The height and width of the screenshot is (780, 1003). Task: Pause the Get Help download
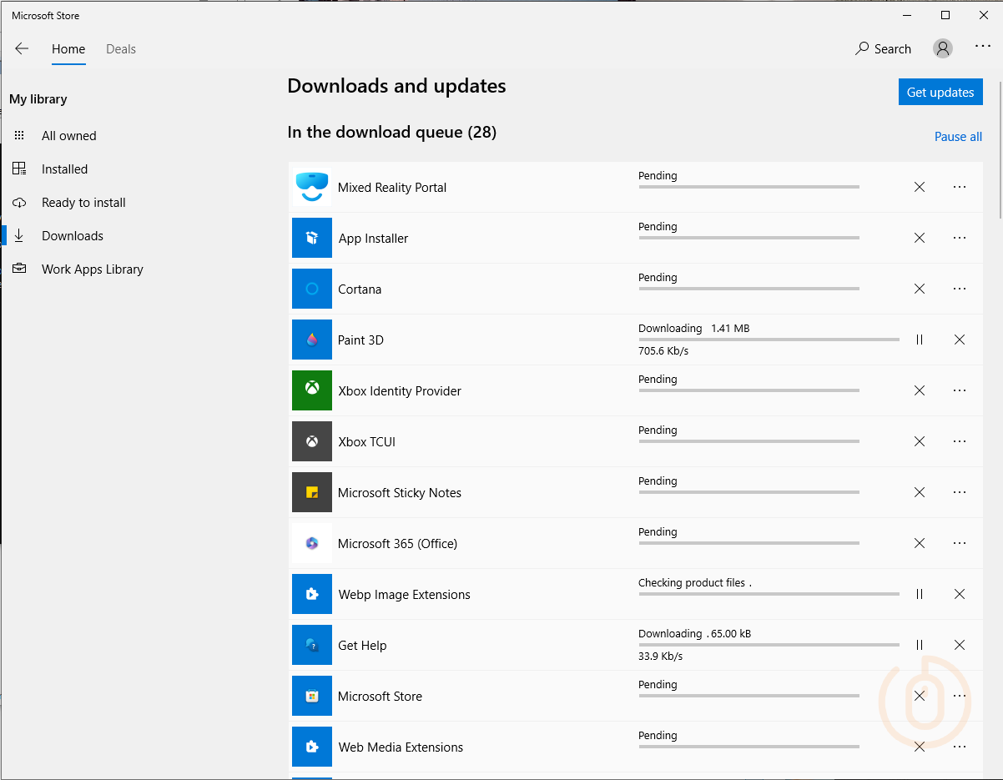pos(920,645)
